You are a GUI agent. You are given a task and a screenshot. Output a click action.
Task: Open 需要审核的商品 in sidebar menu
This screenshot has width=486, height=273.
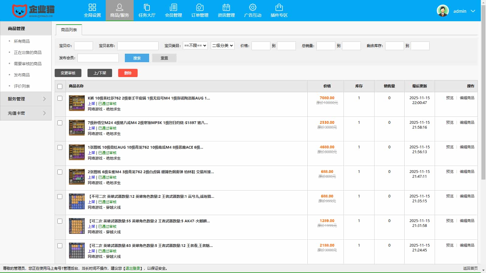tap(28, 64)
